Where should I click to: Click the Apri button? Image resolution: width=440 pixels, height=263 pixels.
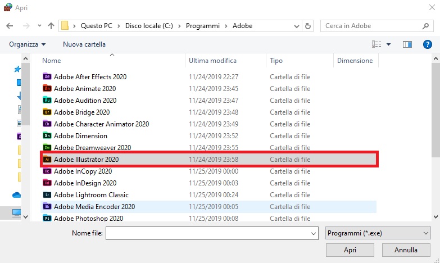point(350,250)
